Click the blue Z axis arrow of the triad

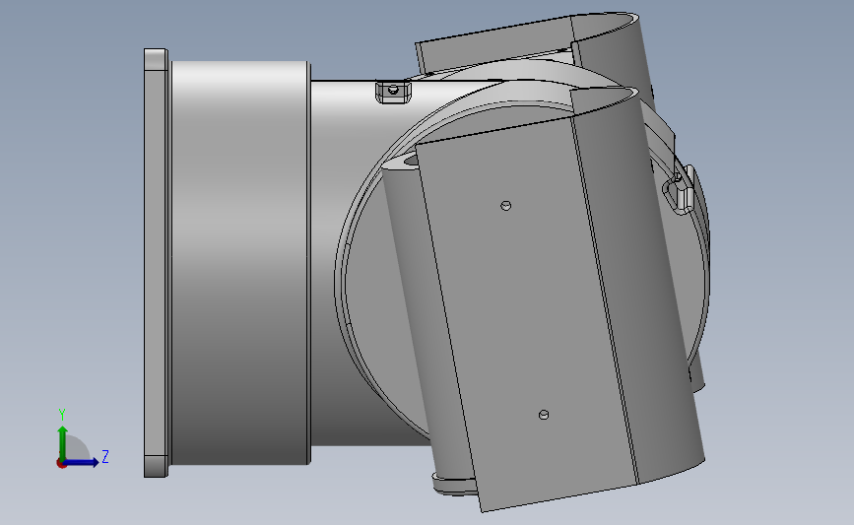click(x=81, y=462)
